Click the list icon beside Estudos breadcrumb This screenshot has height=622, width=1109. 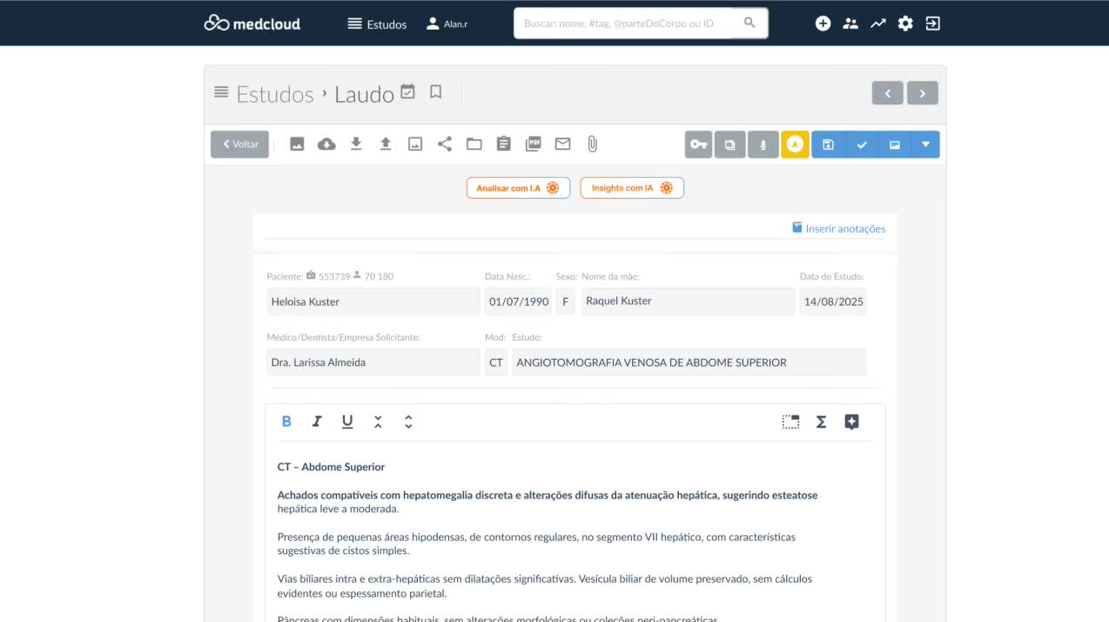(221, 92)
